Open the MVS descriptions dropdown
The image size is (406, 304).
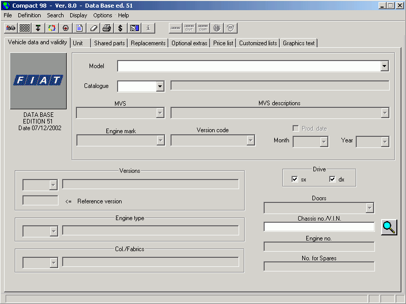point(385,113)
